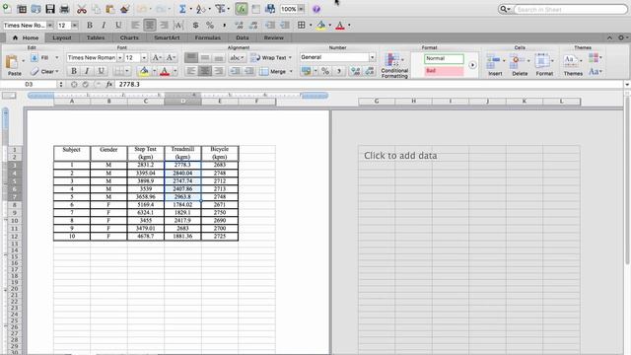Click the Search in Sheet field

click(x=571, y=9)
